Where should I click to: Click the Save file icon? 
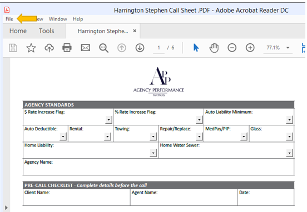click(13, 48)
